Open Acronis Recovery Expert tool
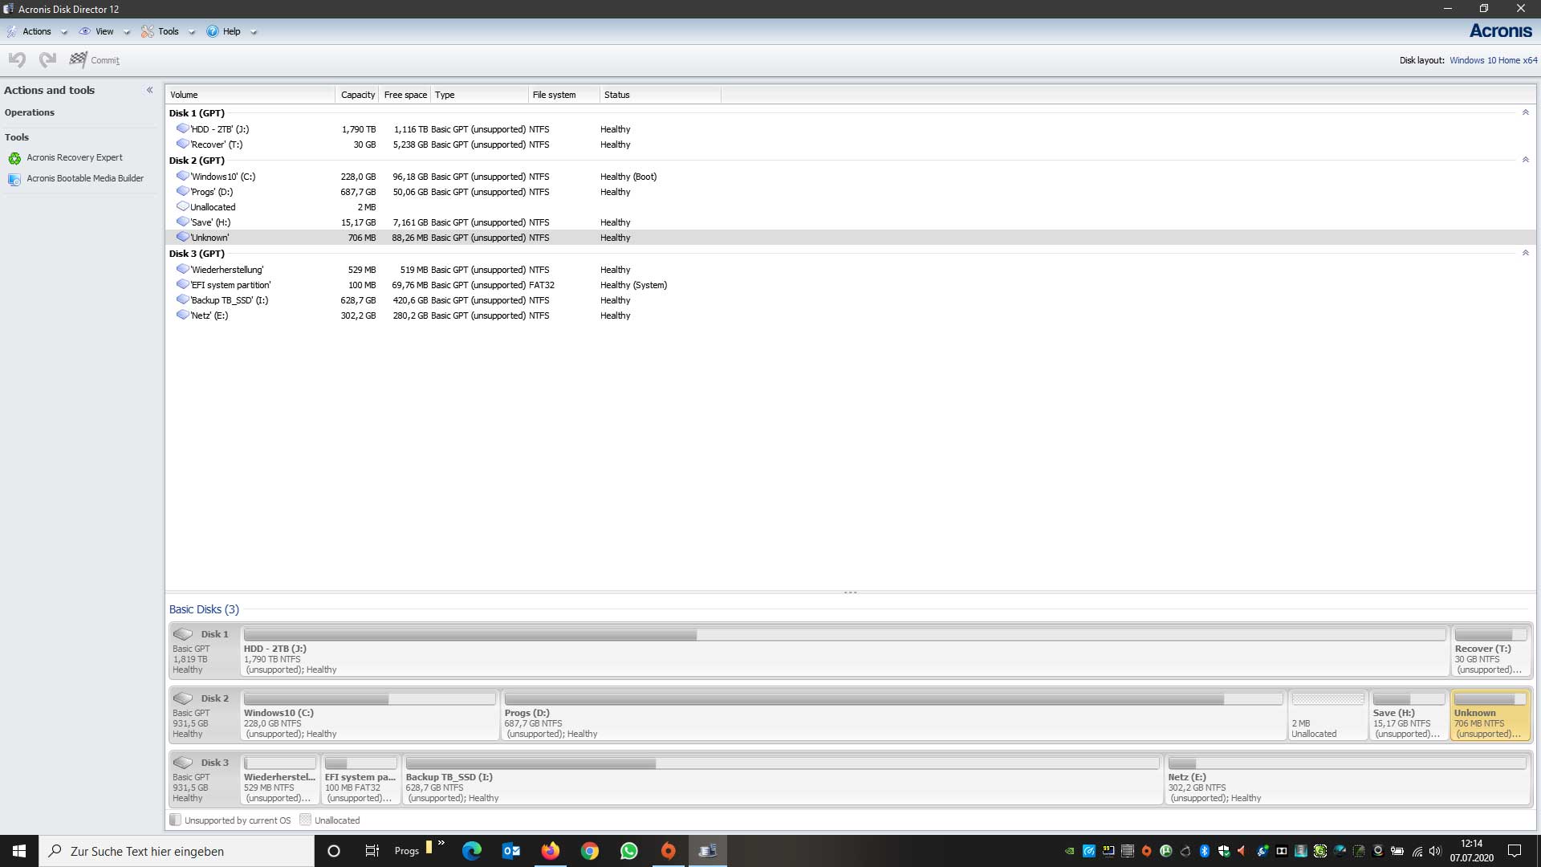 pyautogui.click(x=75, y=157)
